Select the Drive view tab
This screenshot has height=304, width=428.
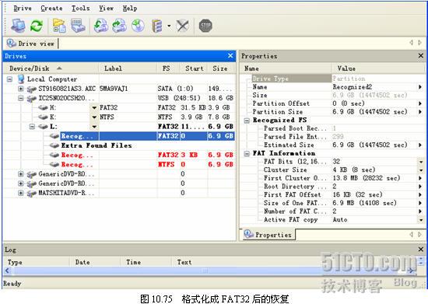[31, 44]
